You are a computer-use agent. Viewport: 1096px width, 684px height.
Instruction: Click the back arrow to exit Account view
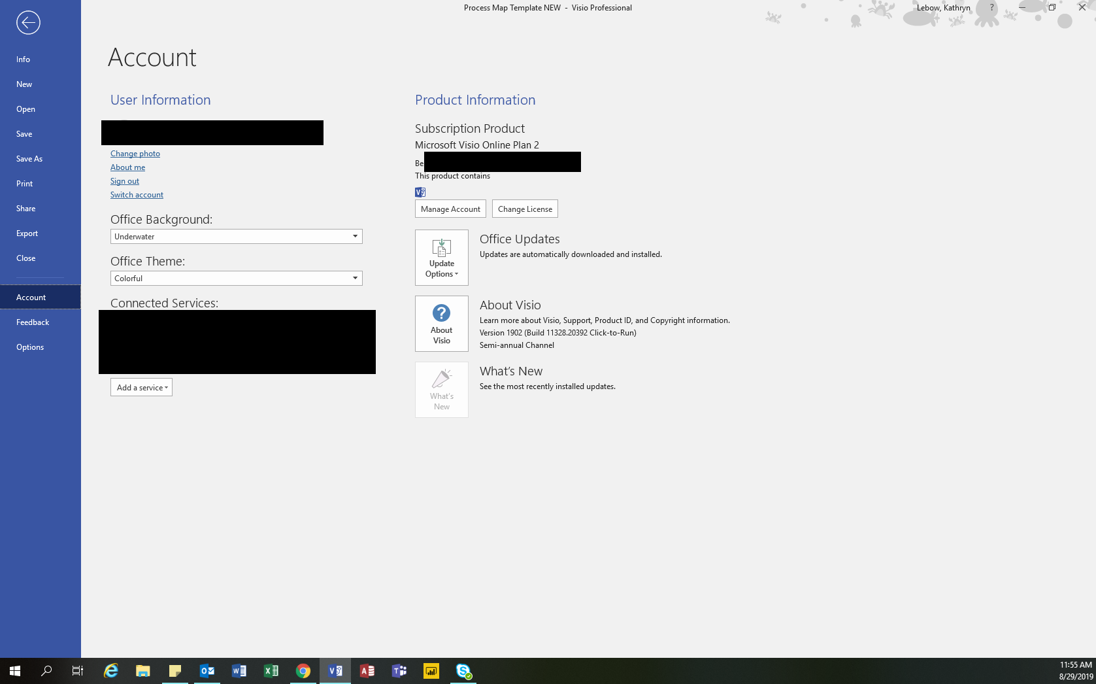tap(27, 22)
